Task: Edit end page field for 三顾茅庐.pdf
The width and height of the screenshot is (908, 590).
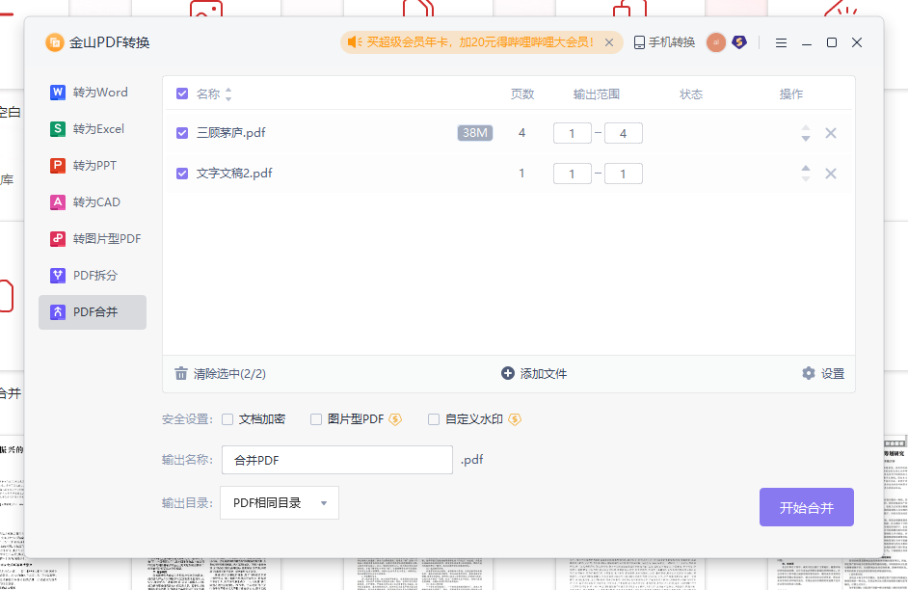Action: [623, 133]
